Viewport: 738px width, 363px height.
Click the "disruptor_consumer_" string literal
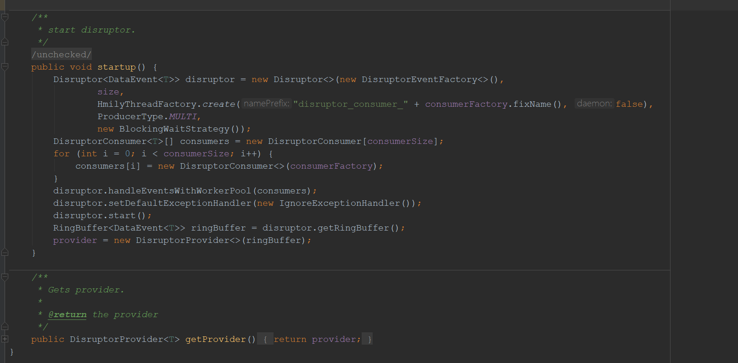[x=351, y=104]
